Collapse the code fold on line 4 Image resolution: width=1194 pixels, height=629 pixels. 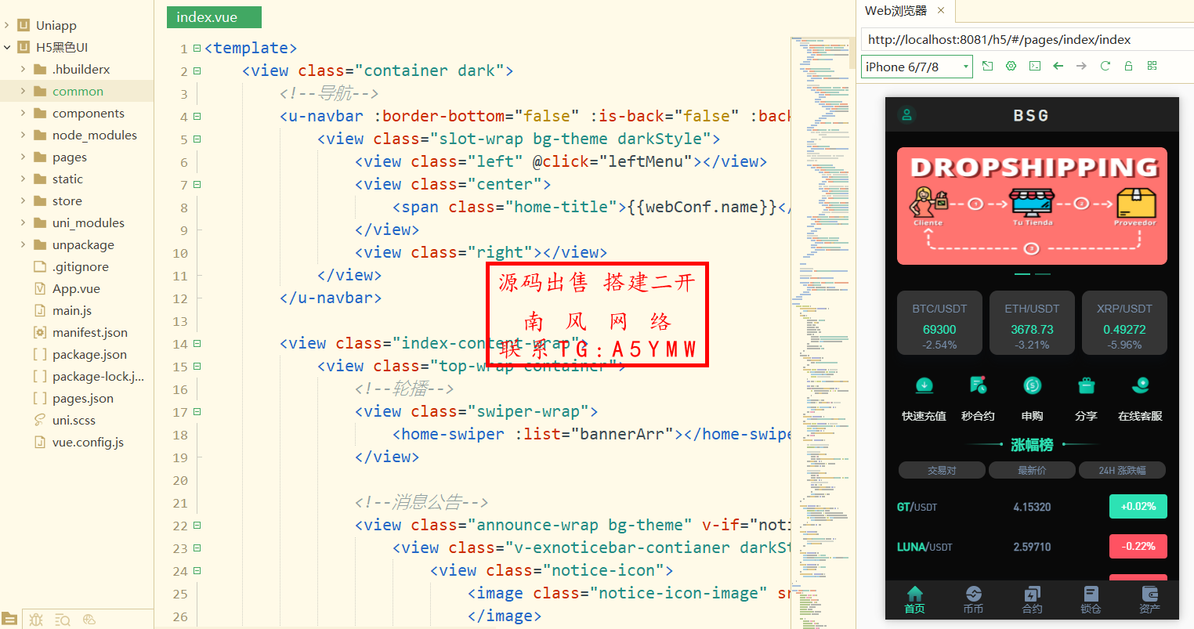point(196,116)
